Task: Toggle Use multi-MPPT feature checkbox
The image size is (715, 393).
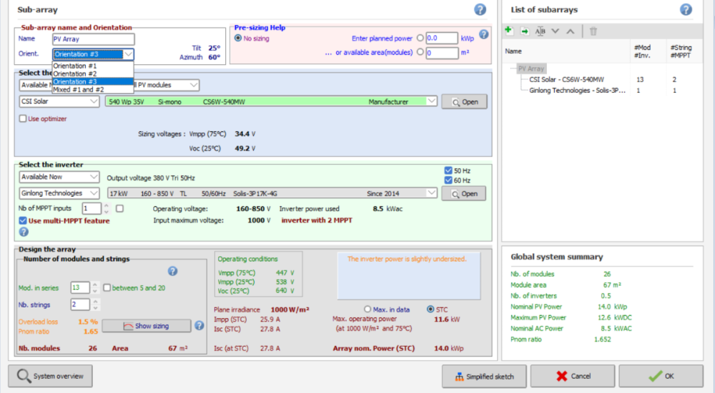Action: (x=23, y=220)
